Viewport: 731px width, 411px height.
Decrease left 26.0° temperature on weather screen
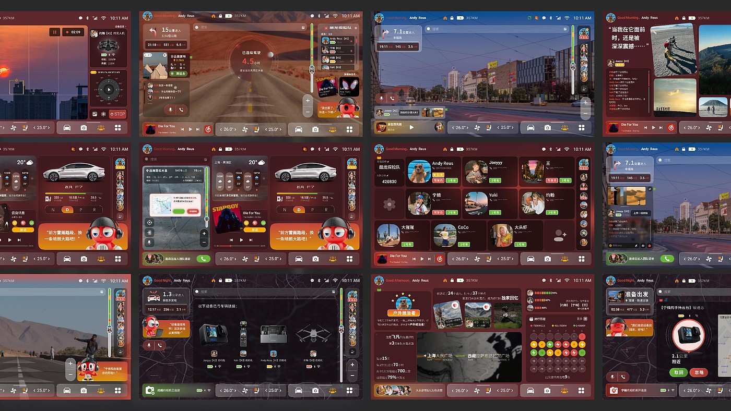click(x=221, y=259)
